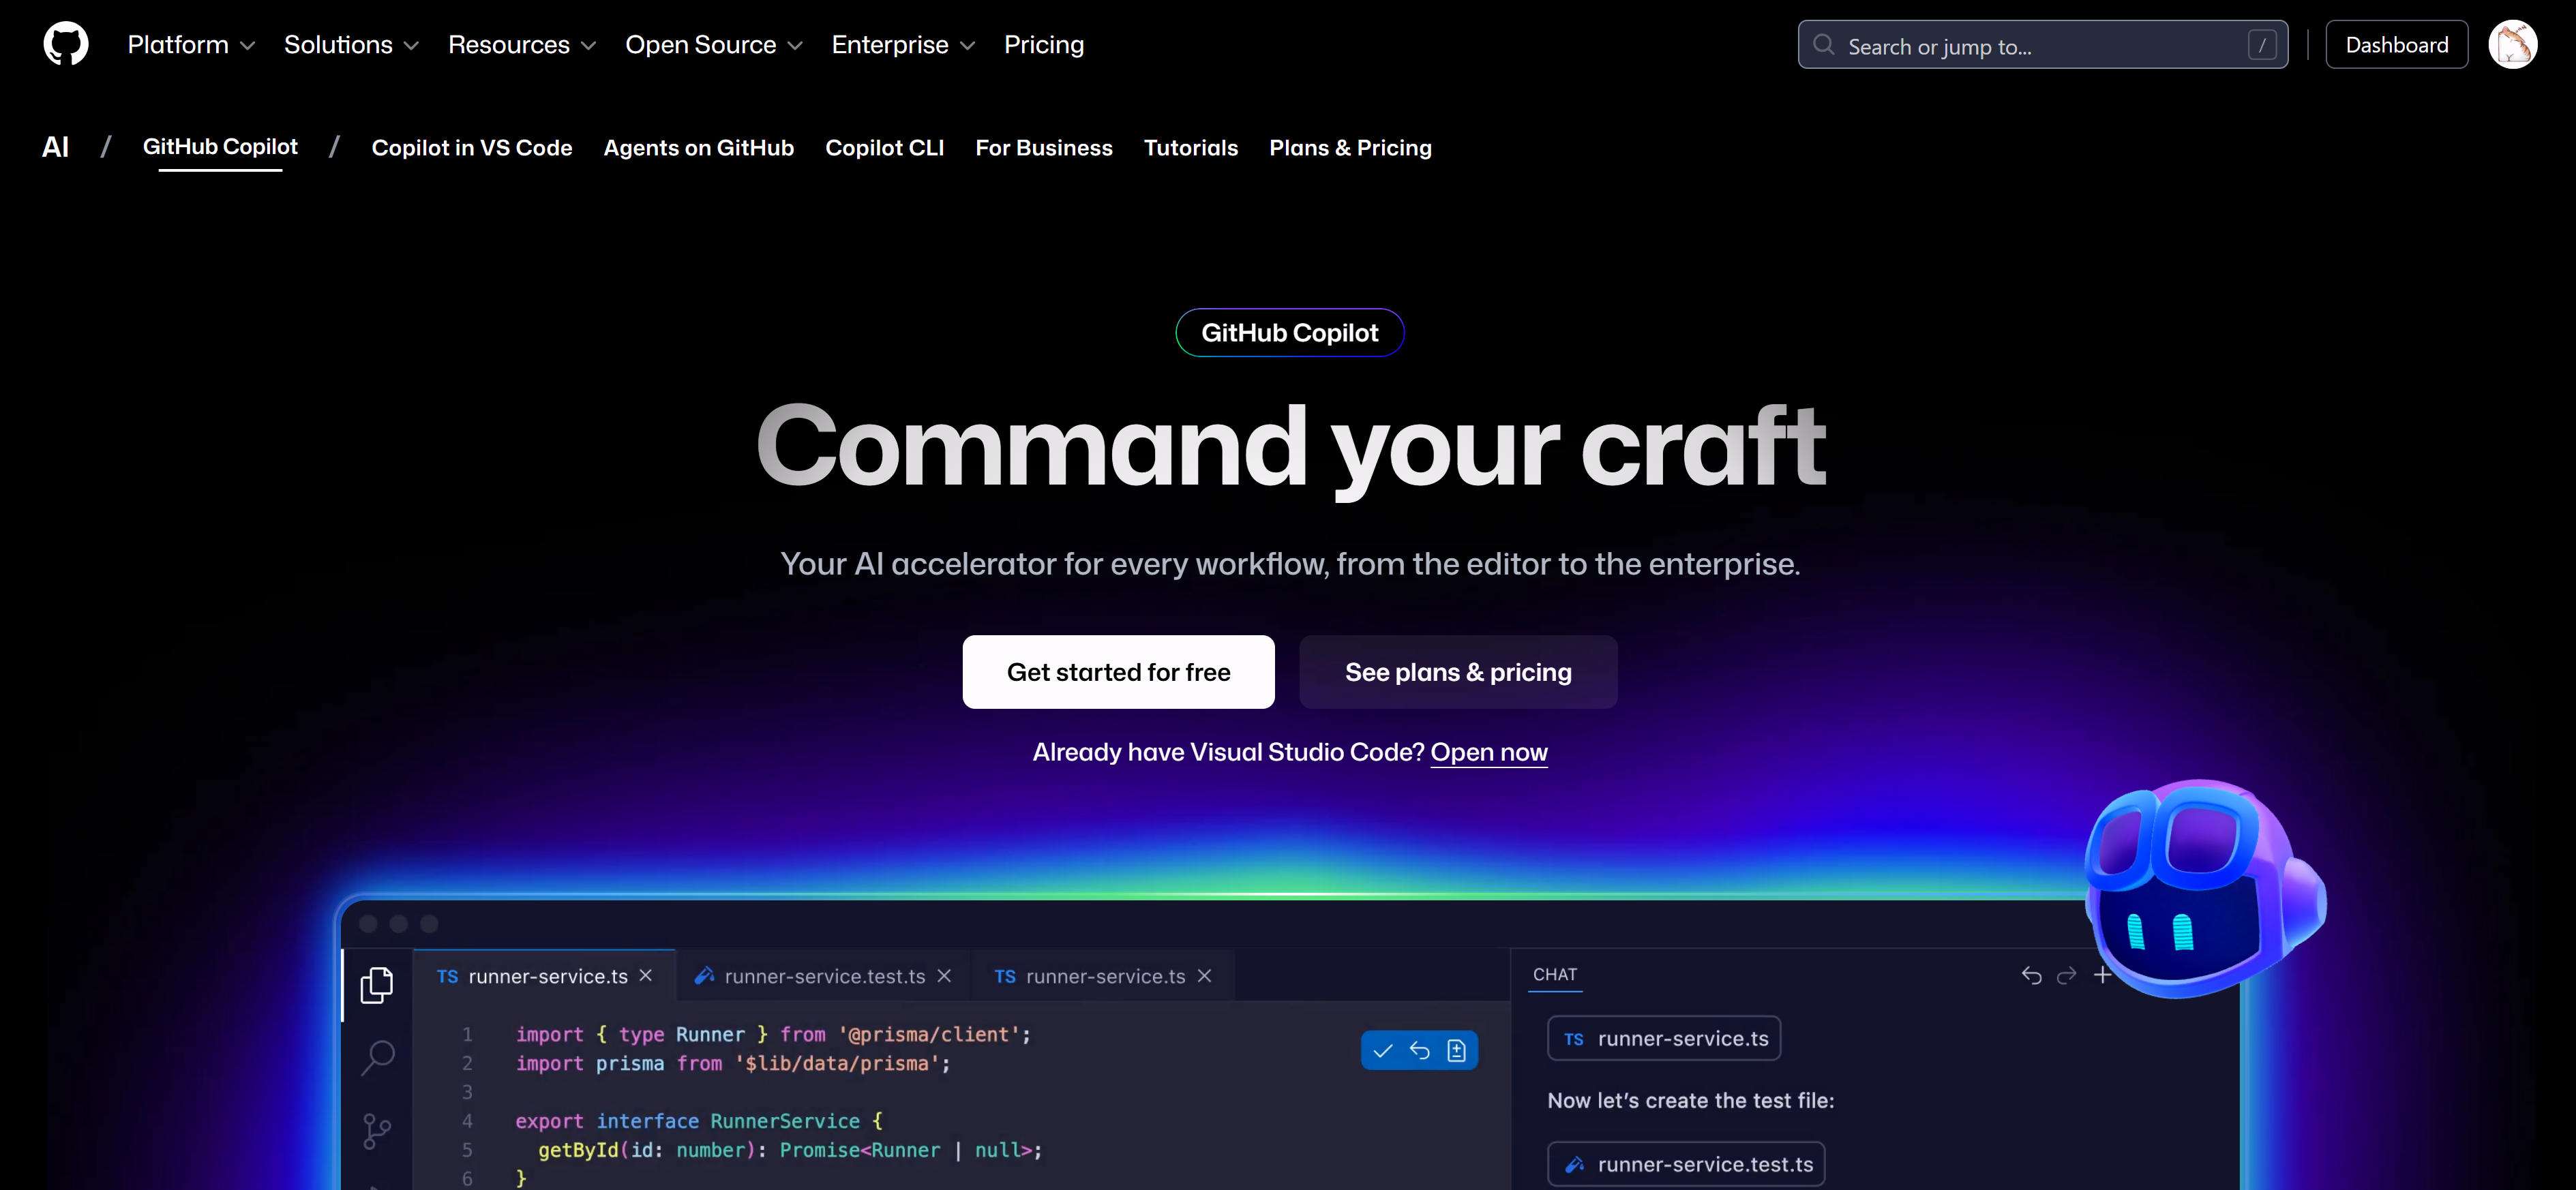Viewport: 2576px width, 1190px height.
Task: Undo the last chat action with the back arrow
Action: coord(2031,976)
